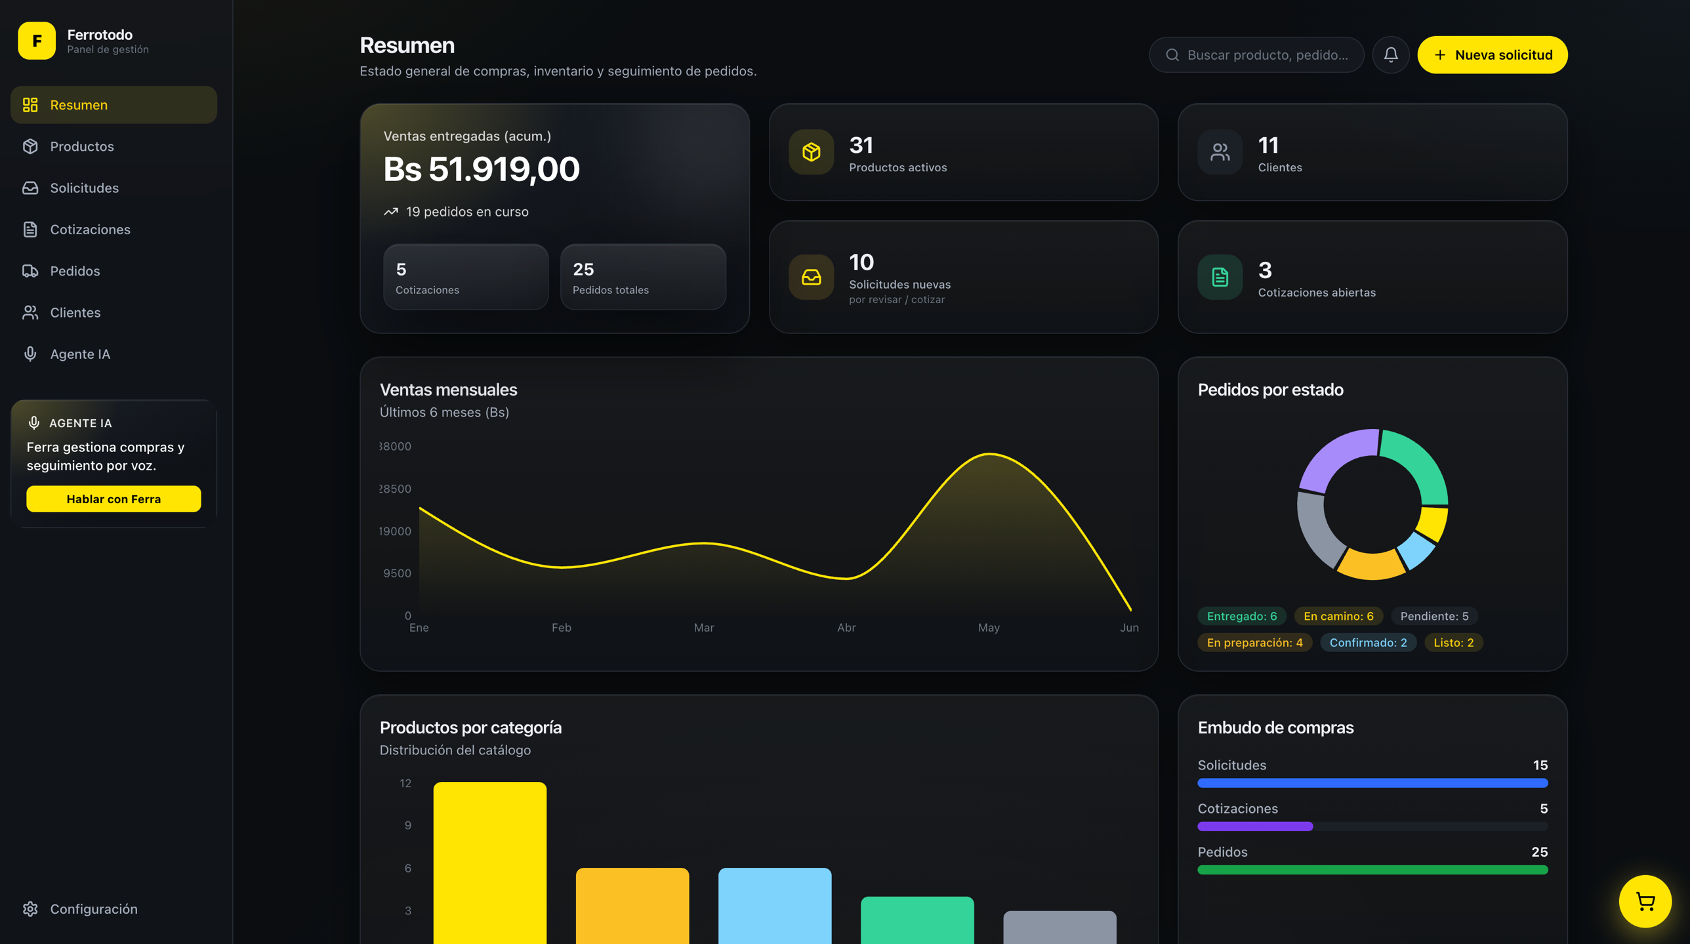Viewport: 1690px width, 944px height.
Task: Click the Solicitudes nuevas inbox icon
Action: pyautogui.click(x=812, y=277)
